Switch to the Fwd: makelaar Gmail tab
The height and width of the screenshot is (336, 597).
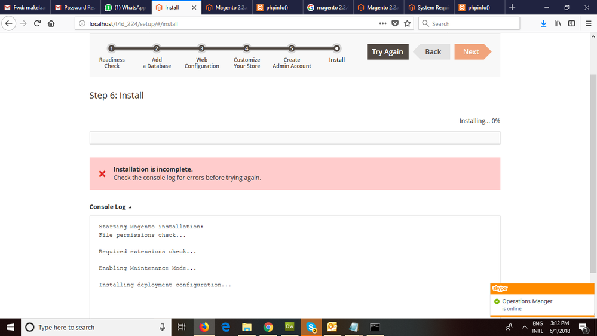click(x=25, y=7)
